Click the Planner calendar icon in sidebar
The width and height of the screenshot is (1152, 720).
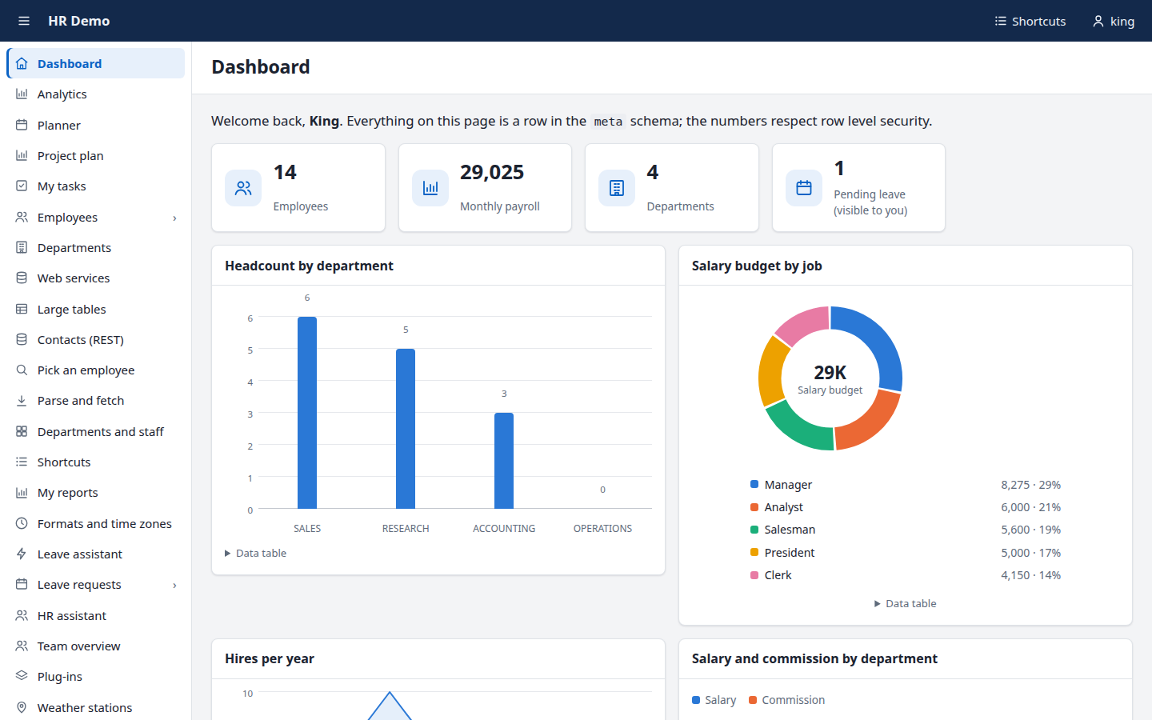[22, 125]
